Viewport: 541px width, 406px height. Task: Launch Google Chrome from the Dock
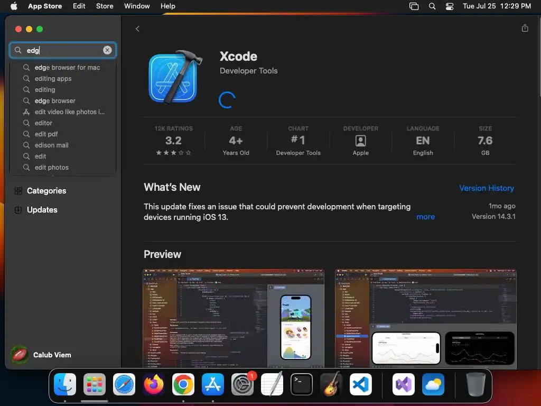(x=183, y=384)
